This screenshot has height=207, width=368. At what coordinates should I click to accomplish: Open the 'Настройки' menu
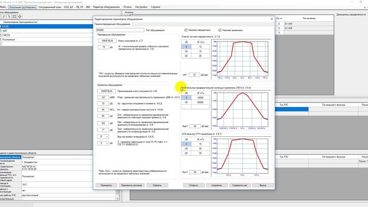(x=141, y=7)
